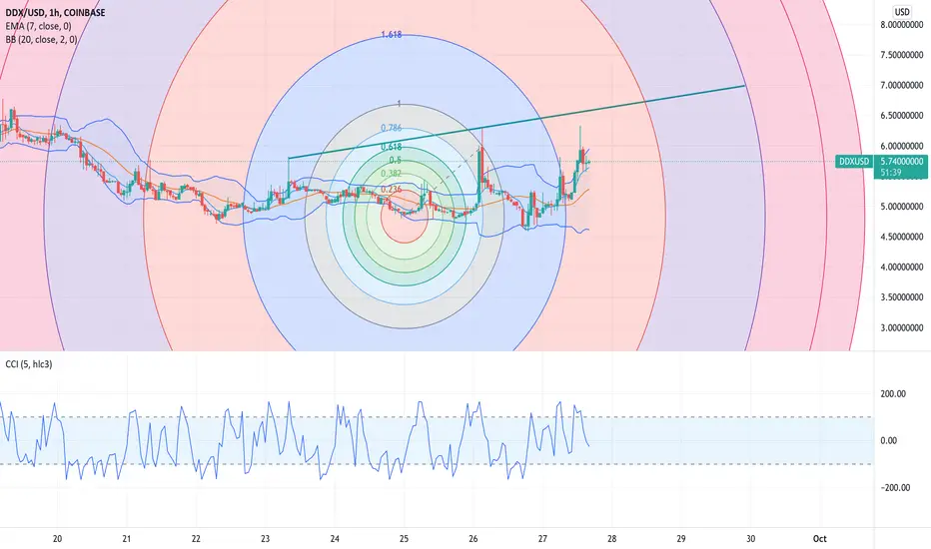This screenshot has width=931, height=549.
Task: Click the 5.00000000 price axis value
Action: coord(902,207)
